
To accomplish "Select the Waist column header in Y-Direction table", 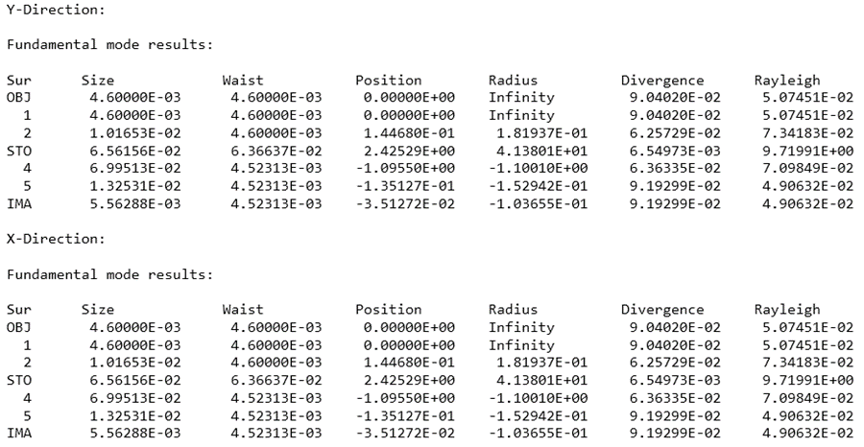I will pyautogui.click(x=242, y=80).
